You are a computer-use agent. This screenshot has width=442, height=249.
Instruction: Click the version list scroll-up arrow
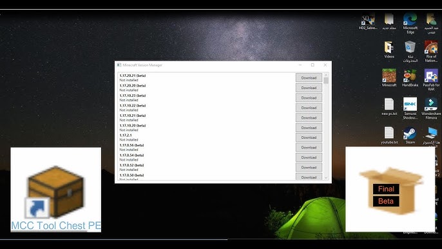pyautogui.click(x=326, y=75)
